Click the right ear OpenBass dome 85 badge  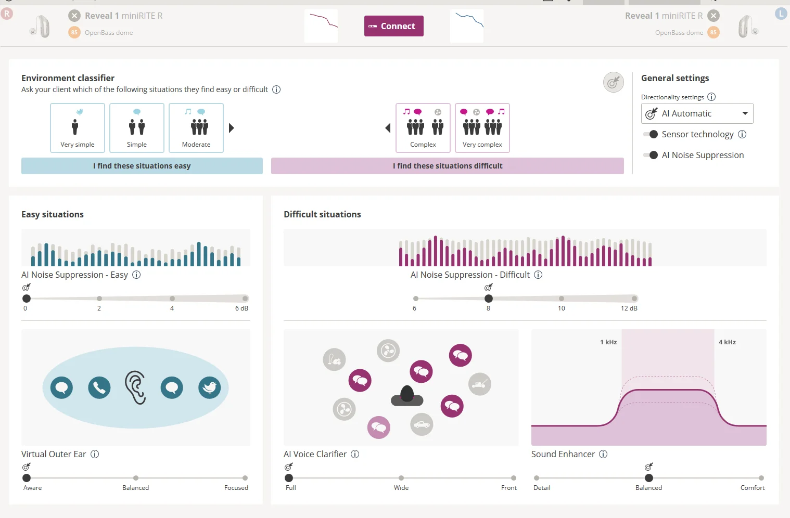tap(74, 32)
